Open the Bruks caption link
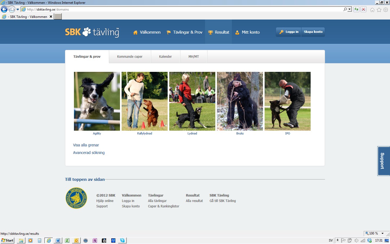This screenshot has width=390, height=244. (x=240, y=133)
